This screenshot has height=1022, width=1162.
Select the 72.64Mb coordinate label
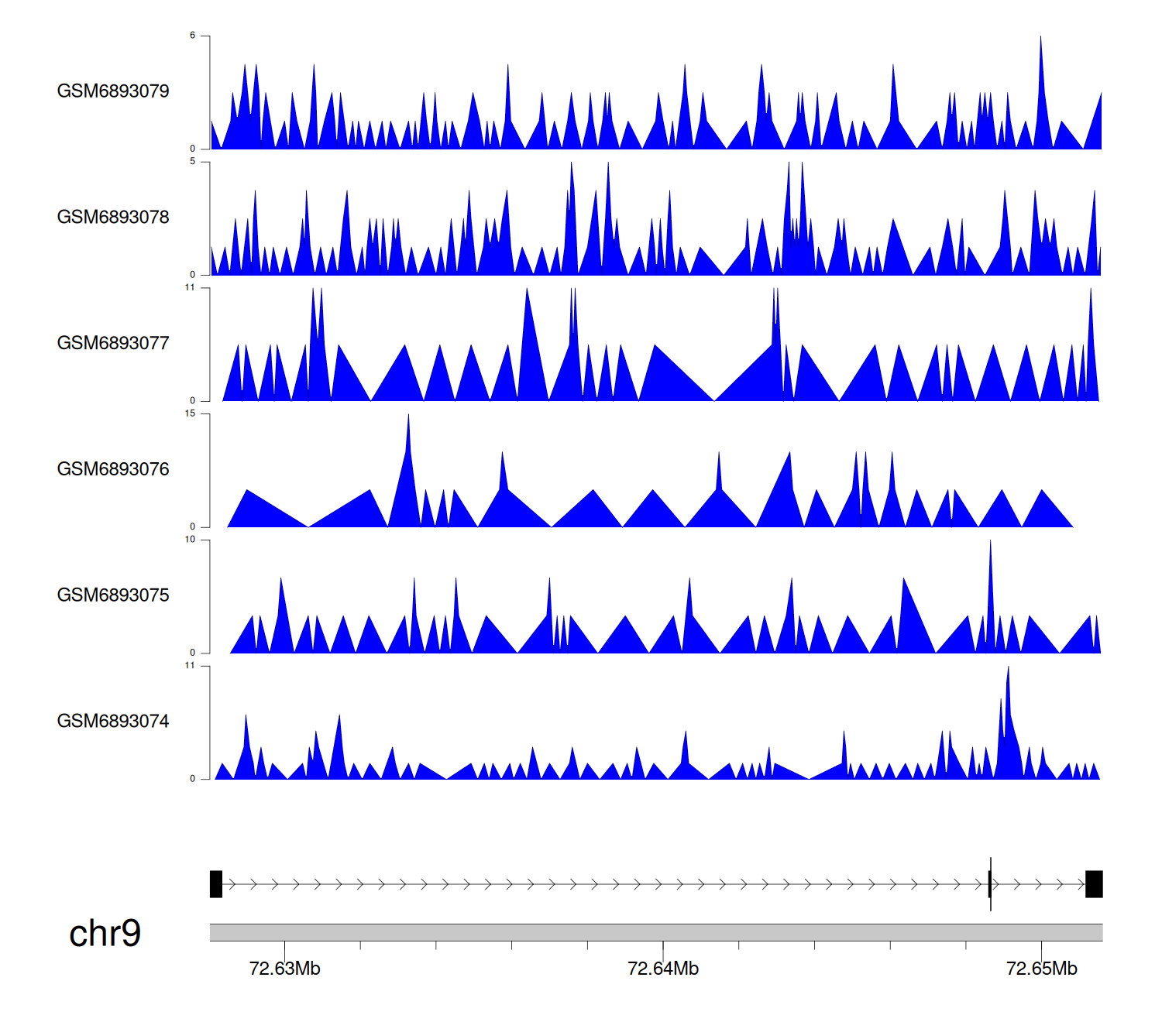click(663, 969)
